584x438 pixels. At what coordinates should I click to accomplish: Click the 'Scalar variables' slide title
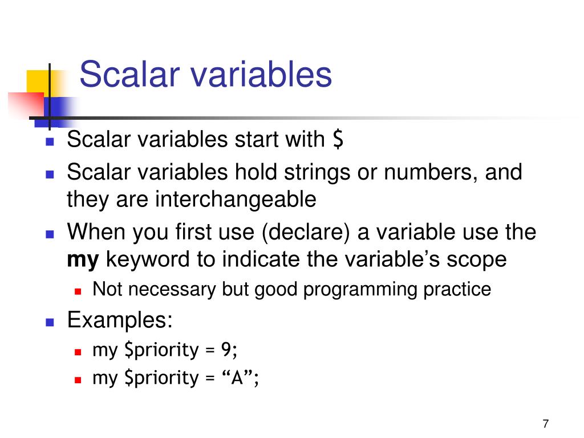[x=205, y=75]
